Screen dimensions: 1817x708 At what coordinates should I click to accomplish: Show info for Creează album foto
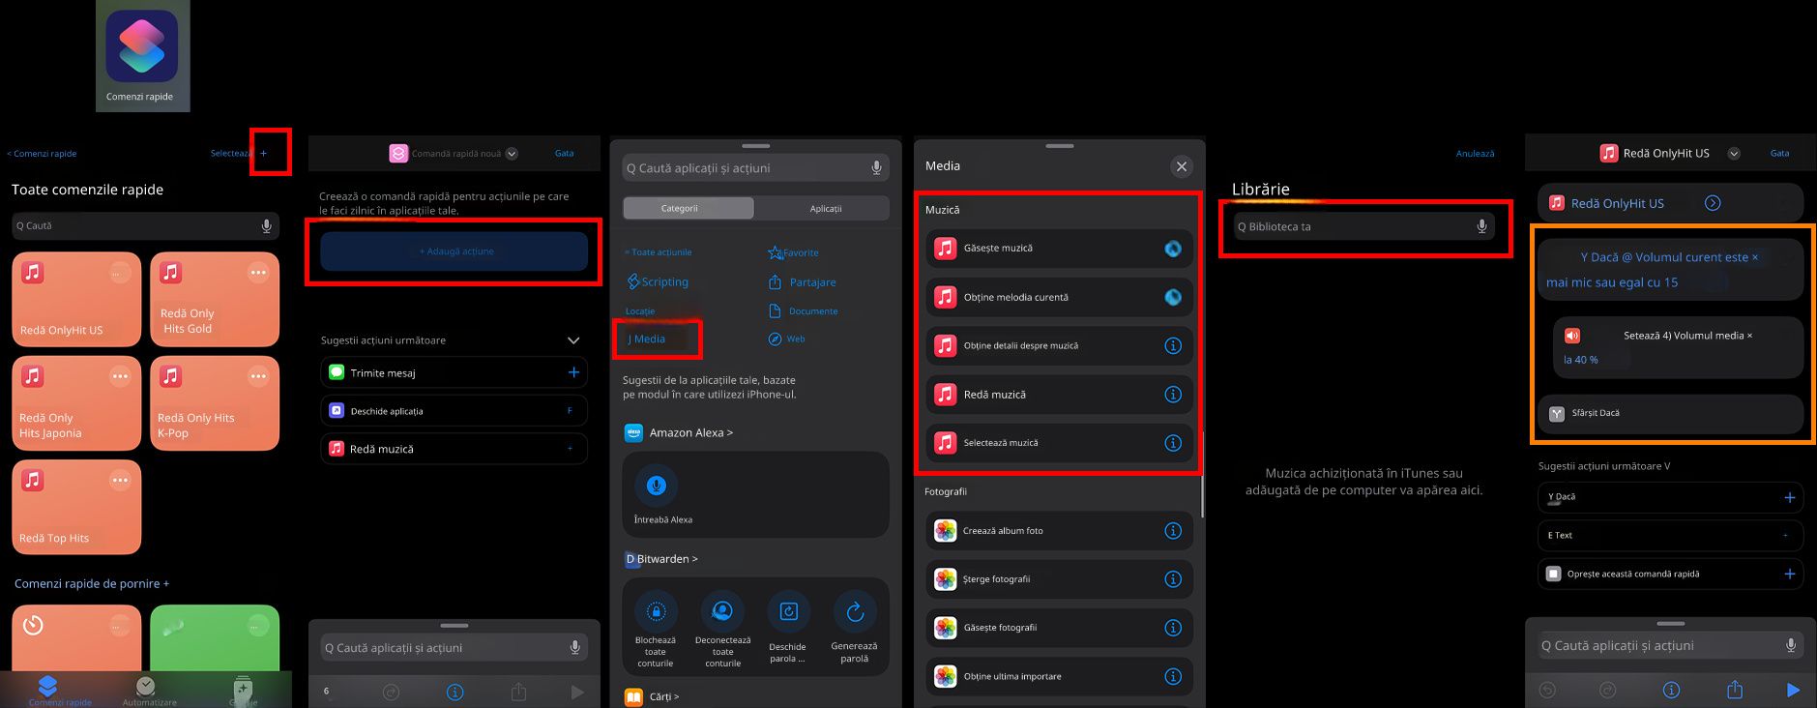pyautogui.click(x=1173, y=530)
